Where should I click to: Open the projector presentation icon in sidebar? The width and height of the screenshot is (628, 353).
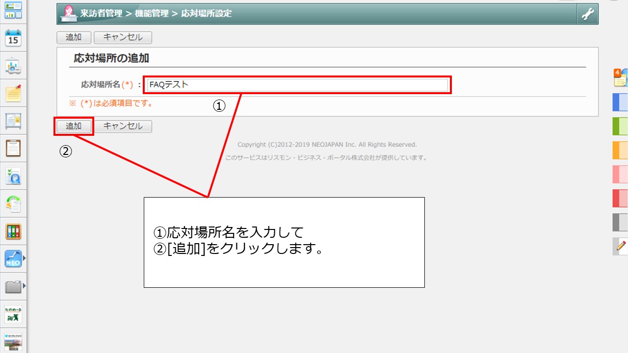[x=13, y=66]
